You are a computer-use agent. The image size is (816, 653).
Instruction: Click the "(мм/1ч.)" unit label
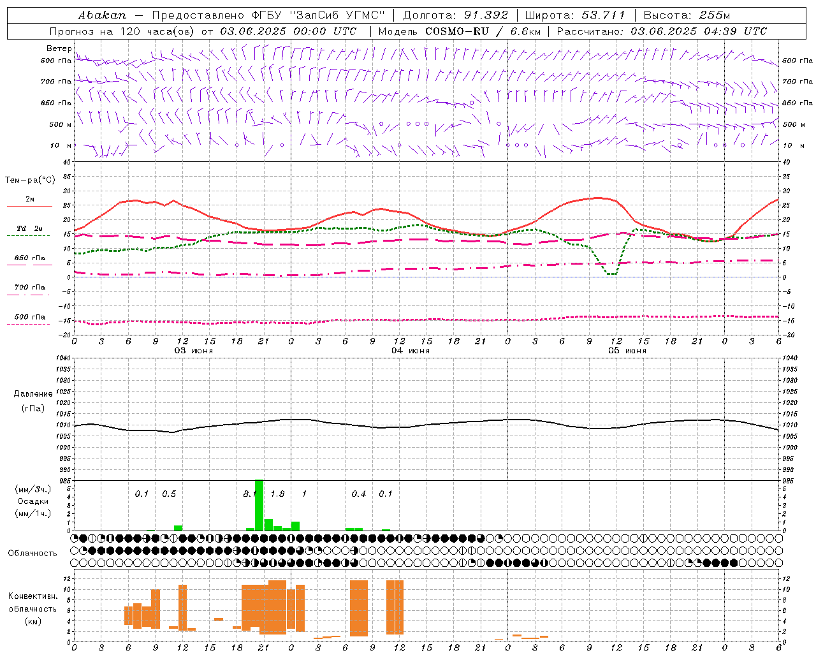[33, 513]
